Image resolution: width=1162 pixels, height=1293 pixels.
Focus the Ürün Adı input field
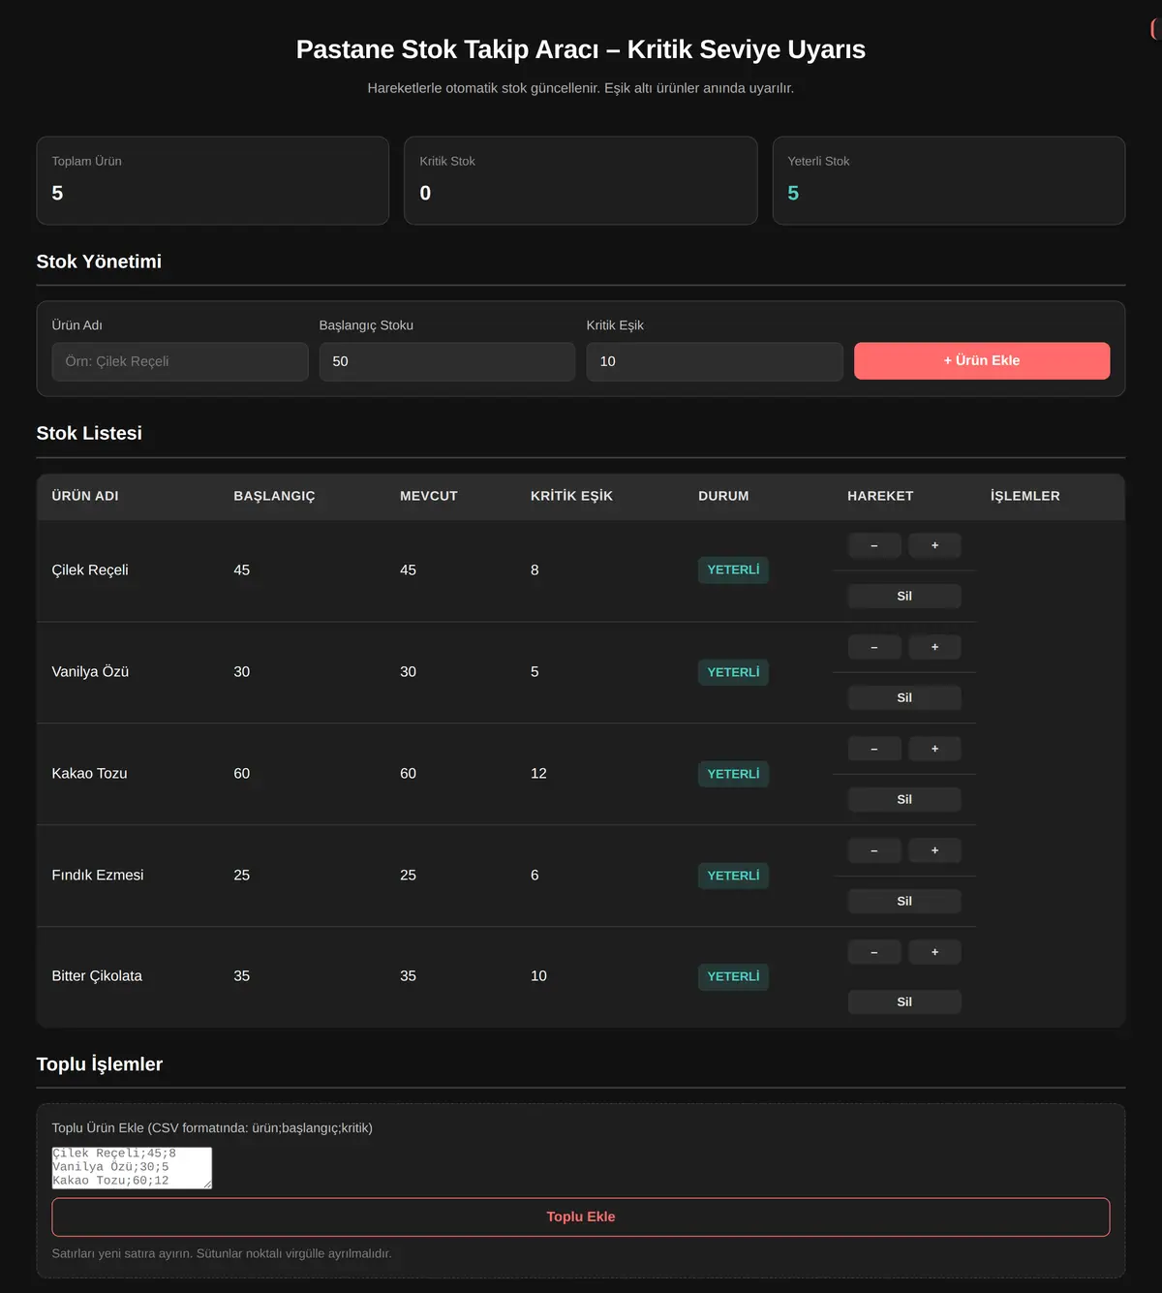pos(180,361)
